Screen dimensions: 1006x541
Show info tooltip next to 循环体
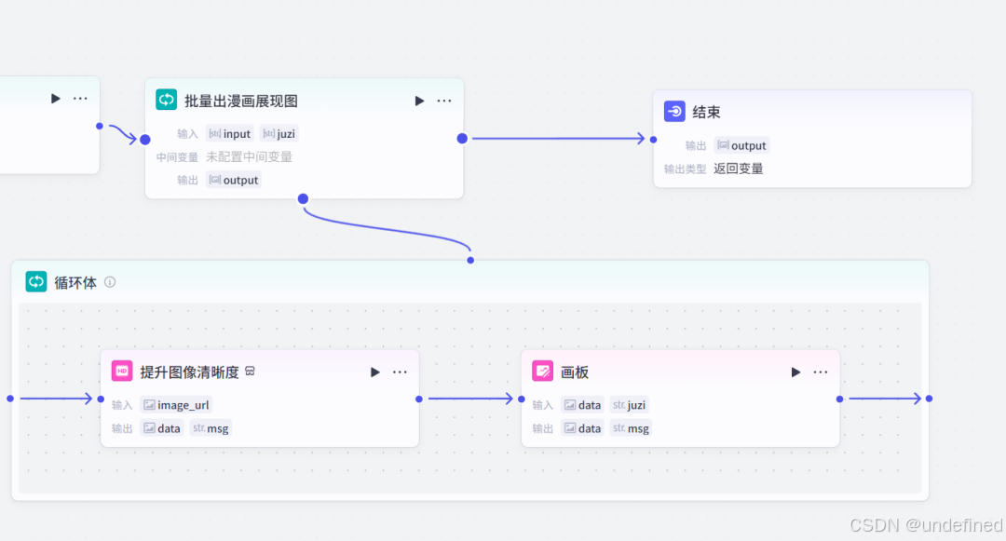(110, 282)
